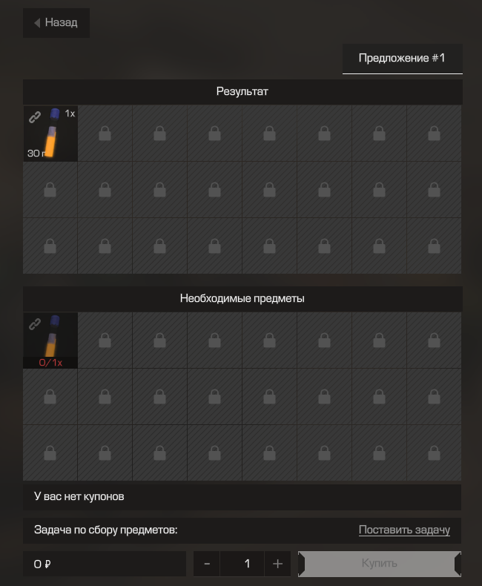Click the link icon on required item
Viewport: 482px width, 586px height.
tap(35, 324)
